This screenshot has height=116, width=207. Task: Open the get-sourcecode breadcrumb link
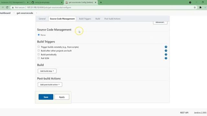pos(25,13)
